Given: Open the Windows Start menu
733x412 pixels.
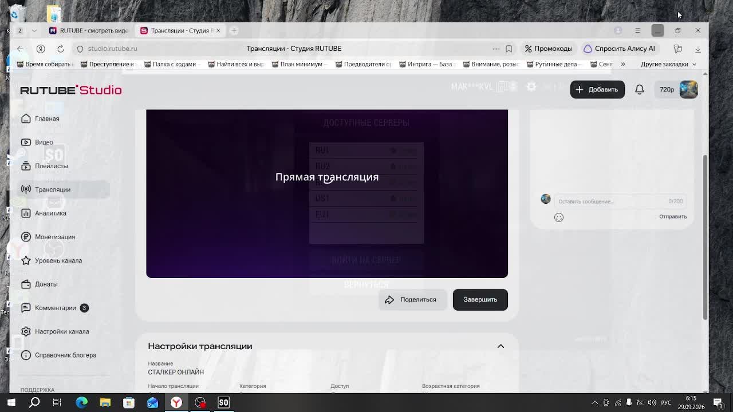Looking at the screenshot, I should [x=11, y=402].
